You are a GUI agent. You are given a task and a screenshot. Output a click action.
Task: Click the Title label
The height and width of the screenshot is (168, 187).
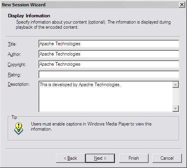12,44
